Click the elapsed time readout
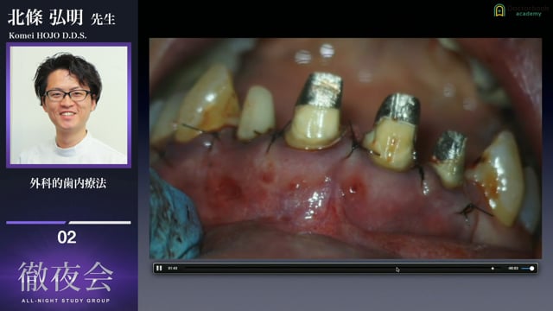This screenshot has height=311, width=553. [173, 269]
